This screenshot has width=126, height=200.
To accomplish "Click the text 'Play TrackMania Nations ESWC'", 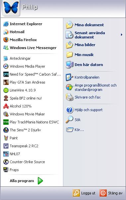I will pos(34,122).
